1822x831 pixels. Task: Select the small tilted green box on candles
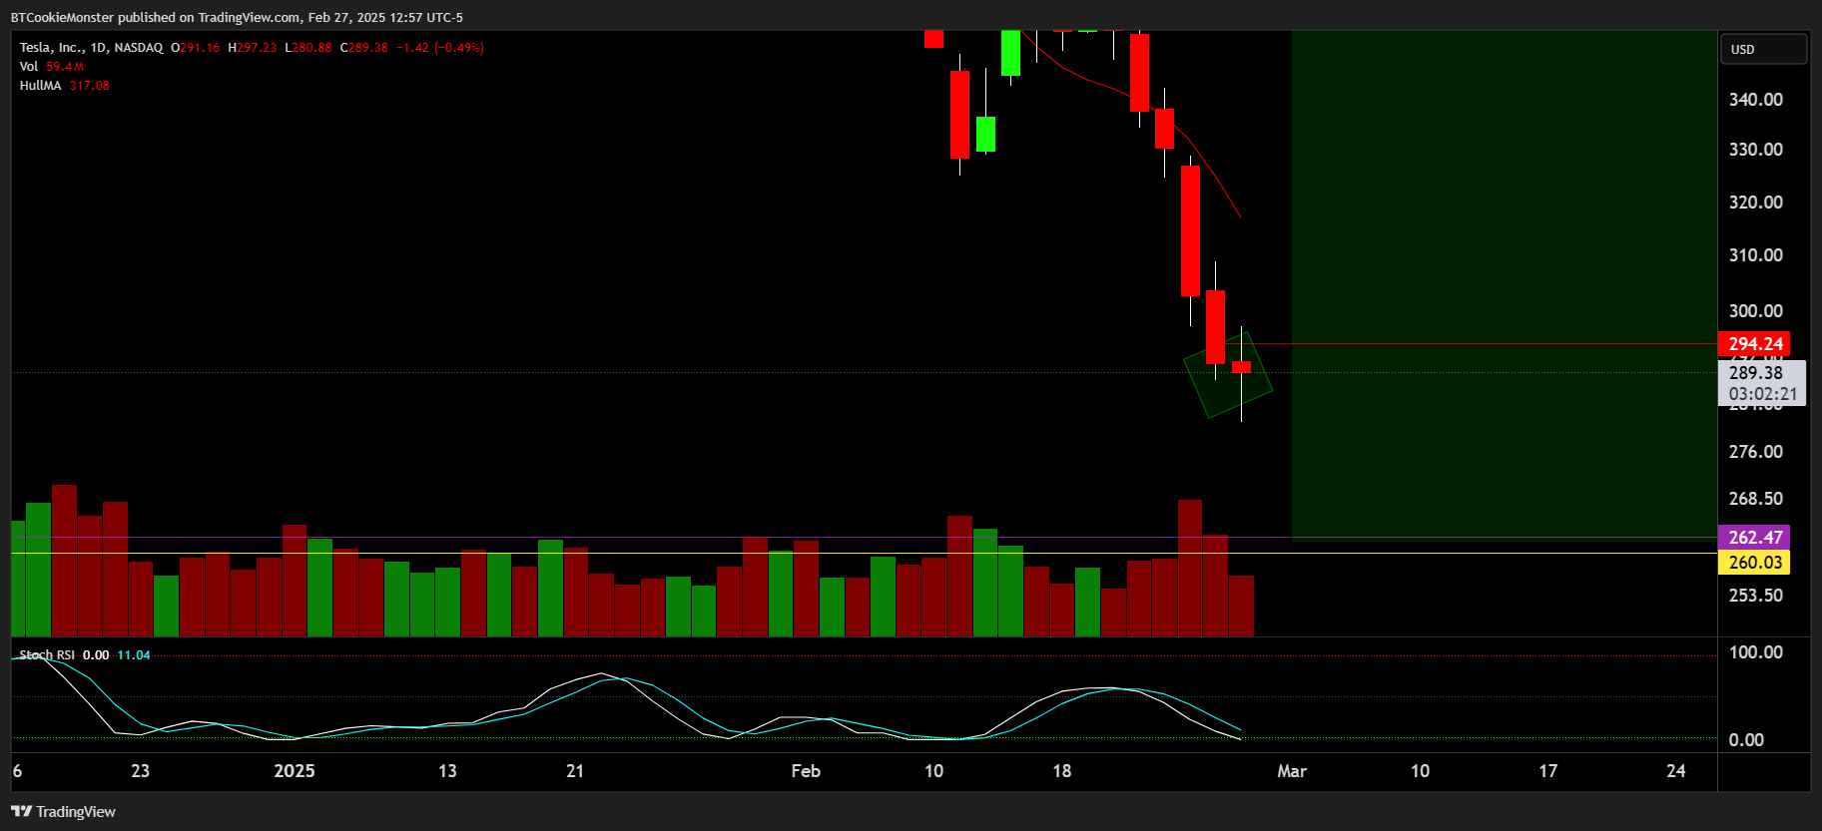(1228, 375)
